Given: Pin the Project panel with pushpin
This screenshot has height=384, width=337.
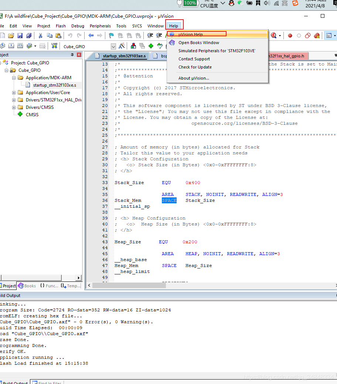Looking at the screenshot, I should pos(72,55).
